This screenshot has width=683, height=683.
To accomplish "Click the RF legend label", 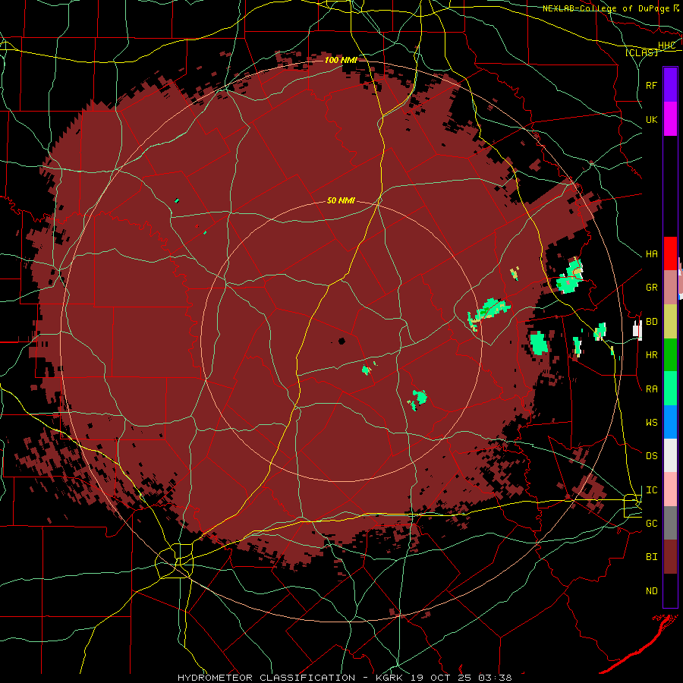I will [651, 85].
